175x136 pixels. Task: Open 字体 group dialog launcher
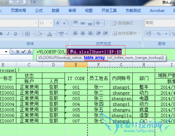[x=66, y=43]
